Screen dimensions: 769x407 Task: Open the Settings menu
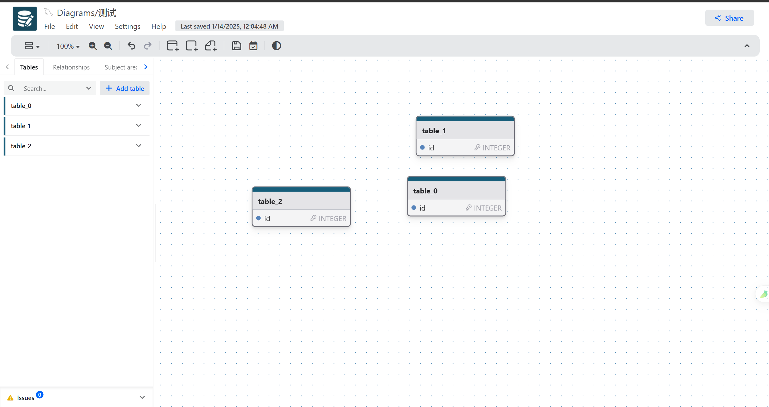[128, 26]
